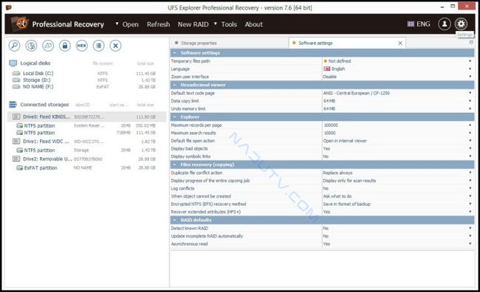Click the Logical disks header

click(35, 63)
